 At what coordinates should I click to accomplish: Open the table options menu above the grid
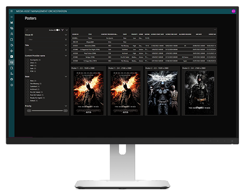pos(215,30)
